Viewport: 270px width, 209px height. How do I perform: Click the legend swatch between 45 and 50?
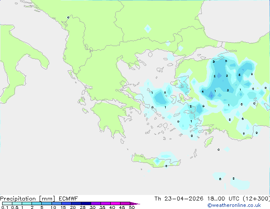pos(125,203)
